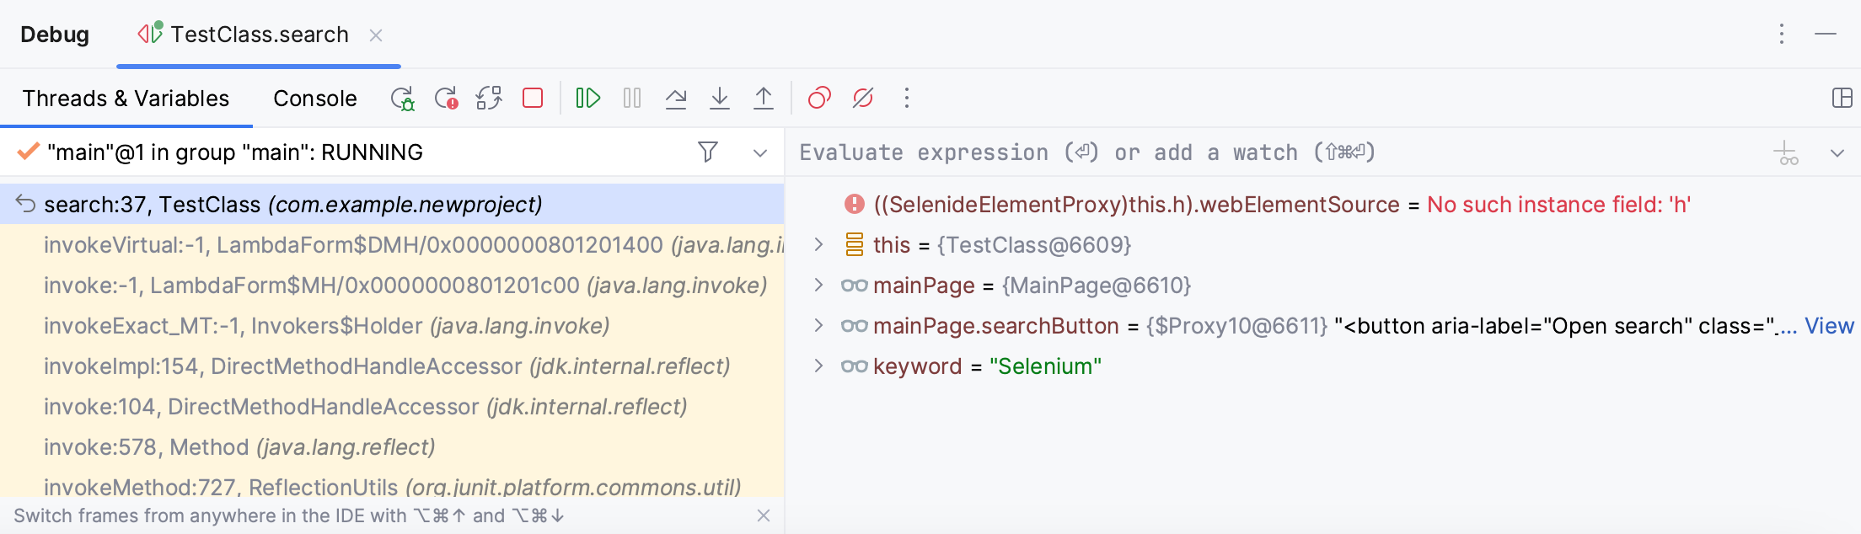Click the View link for searchButton

click(x=1829, y=326)
